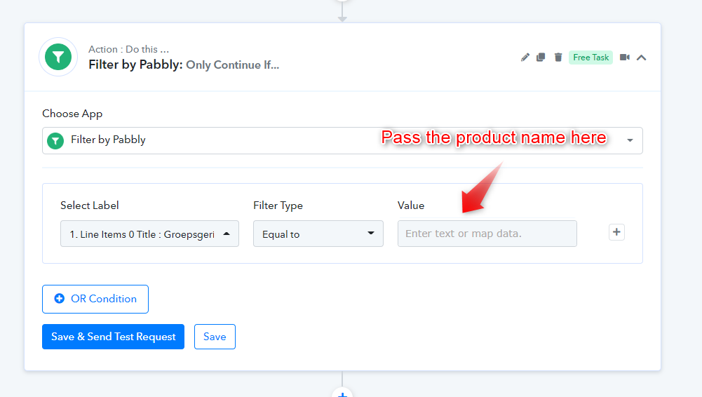Click the green Filter by Pabbly funnel logo
The width and height of the screenshot is (702, 397).
click(58, 57)
